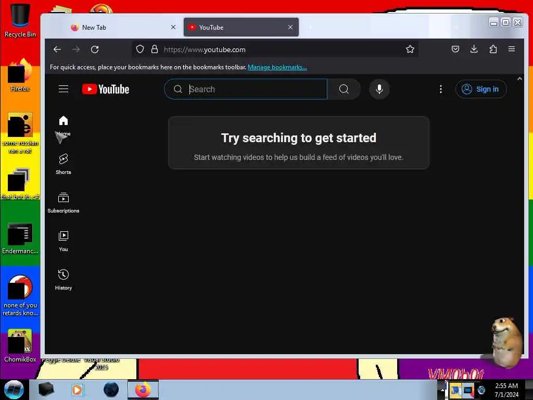
Task: Open the Windows Start orb
Action: tap(14, 390)
